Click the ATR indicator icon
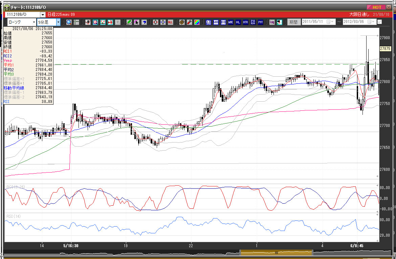Viewport: 396px width, 259px height. [245, 22]
